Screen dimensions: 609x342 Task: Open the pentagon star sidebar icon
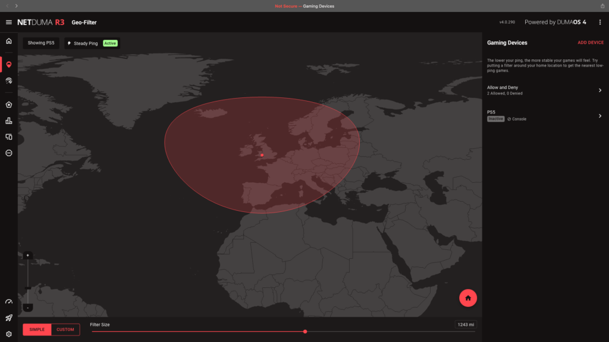click(8, 104)
